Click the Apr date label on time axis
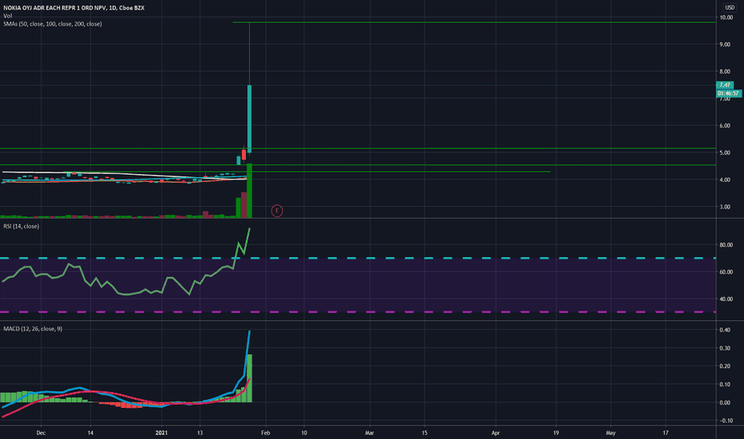This screenshot has width=744, height=439. point(496,433)
